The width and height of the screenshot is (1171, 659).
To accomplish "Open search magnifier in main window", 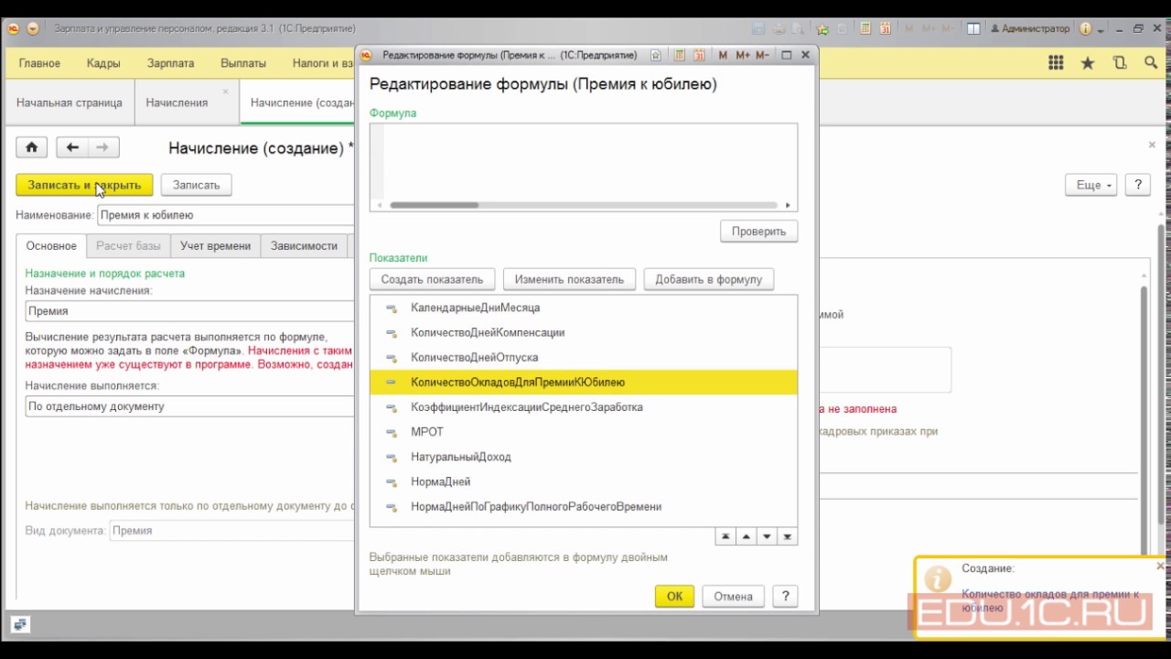I will coord(1151,62).
